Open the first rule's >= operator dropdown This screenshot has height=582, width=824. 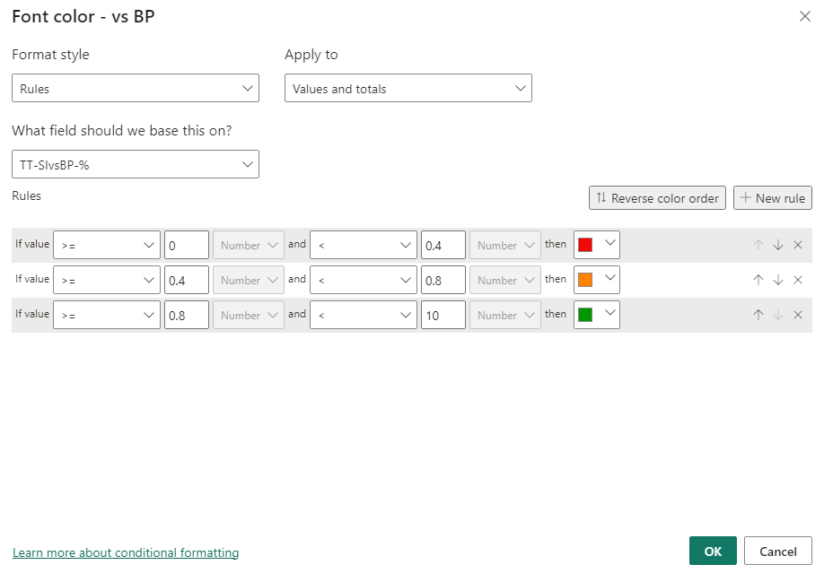click(107, 245)
